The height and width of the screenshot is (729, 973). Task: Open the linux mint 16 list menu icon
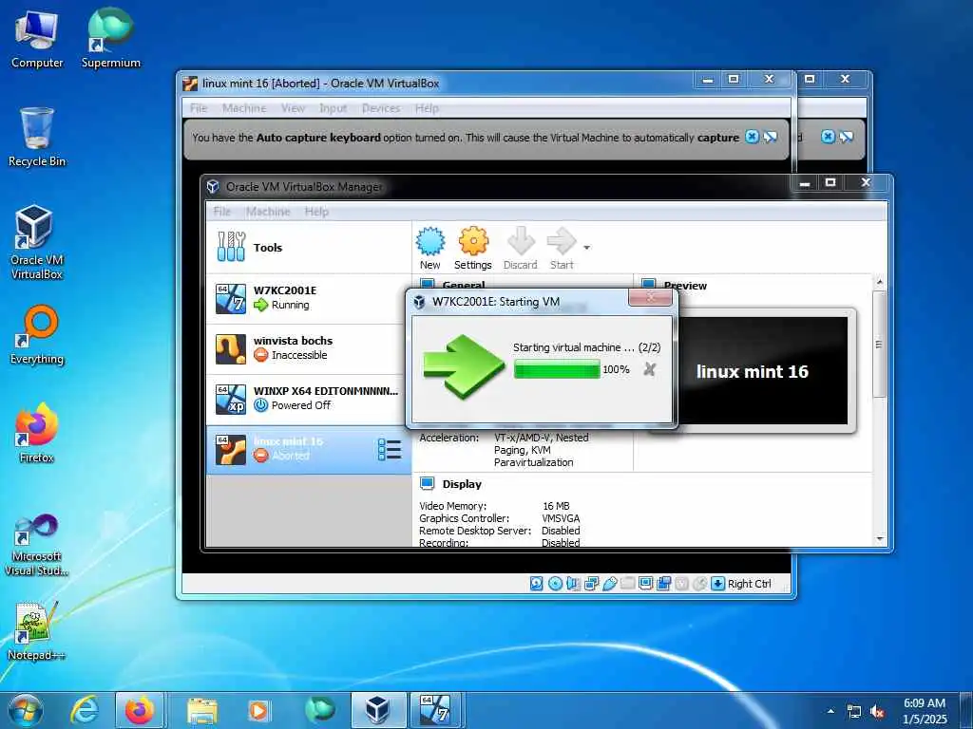[x=390, y=449]
